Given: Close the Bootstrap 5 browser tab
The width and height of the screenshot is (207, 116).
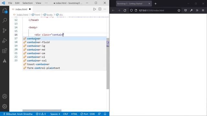Looking at the screenshot, I should coord(149,4).
